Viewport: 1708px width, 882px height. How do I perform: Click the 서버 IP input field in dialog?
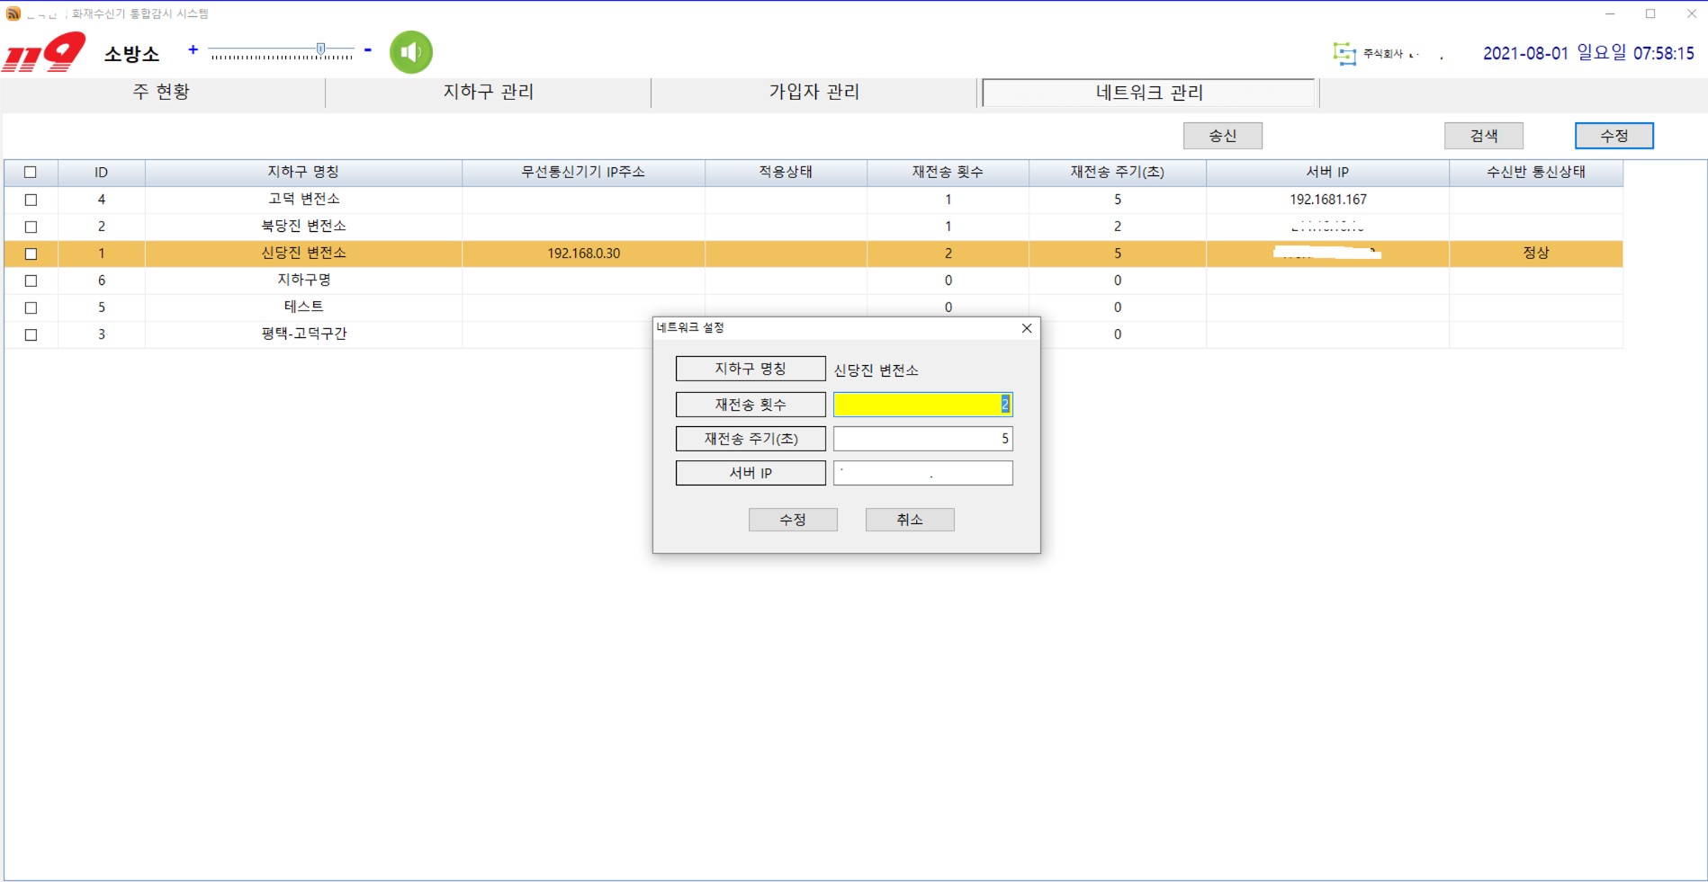point(922,473)
